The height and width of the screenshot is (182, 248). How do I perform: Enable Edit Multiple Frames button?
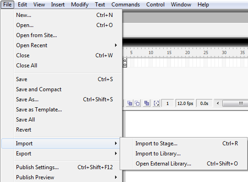click(147, 104)
